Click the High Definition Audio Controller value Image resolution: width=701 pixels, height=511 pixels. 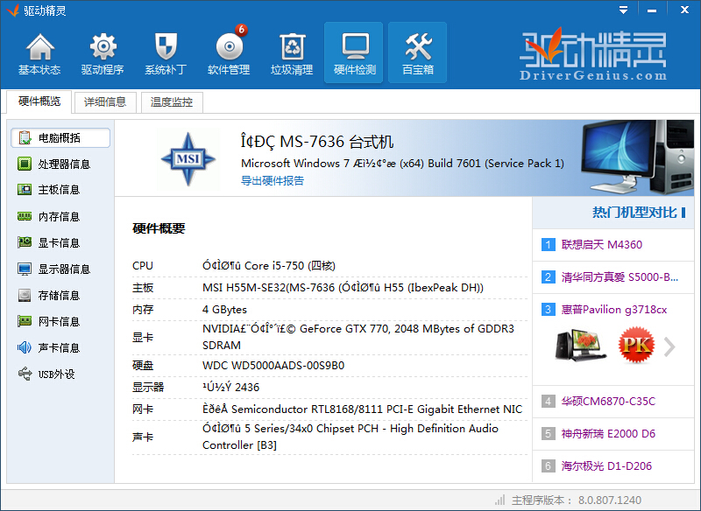(x=350, y=437)
